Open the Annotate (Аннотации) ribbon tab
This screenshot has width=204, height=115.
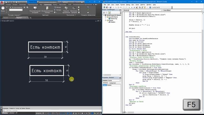pos(23,4)
